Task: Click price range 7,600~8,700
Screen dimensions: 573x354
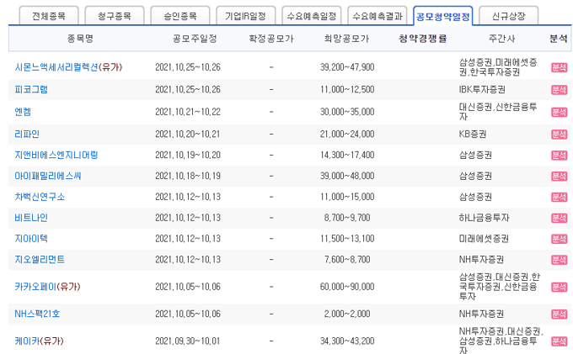Action: point(347,260)
